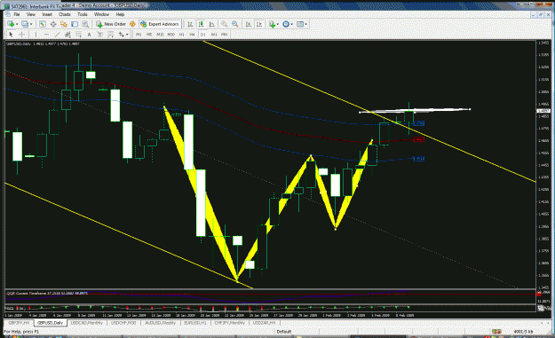Viewport: 555px width, 338px height.
Task: Select the Text tool A
Action: point(89,35)
